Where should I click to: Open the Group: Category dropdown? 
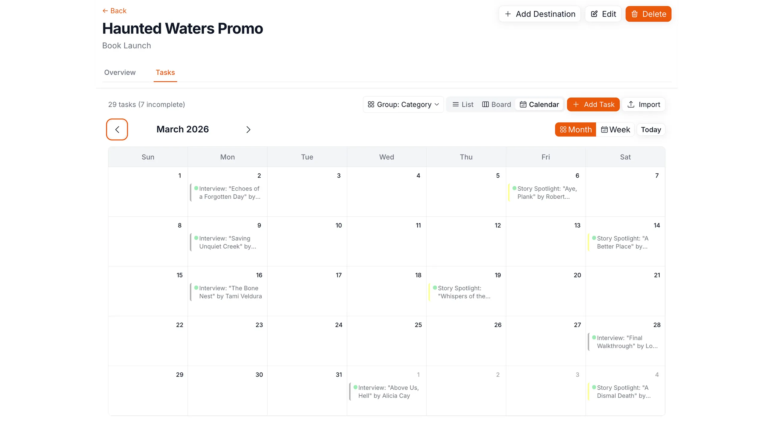pyautogui.click(x=403, y=104)
